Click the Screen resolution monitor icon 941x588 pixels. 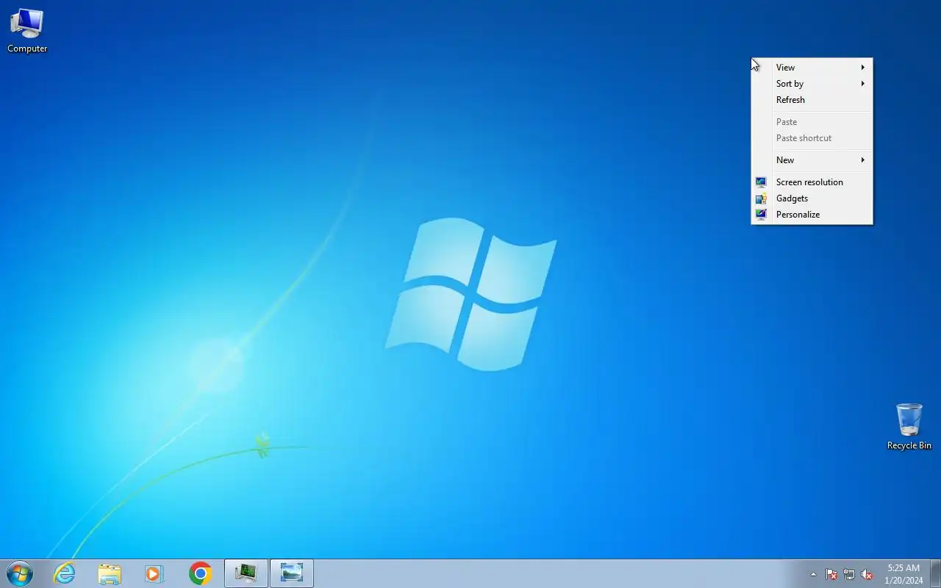[761, 182]
